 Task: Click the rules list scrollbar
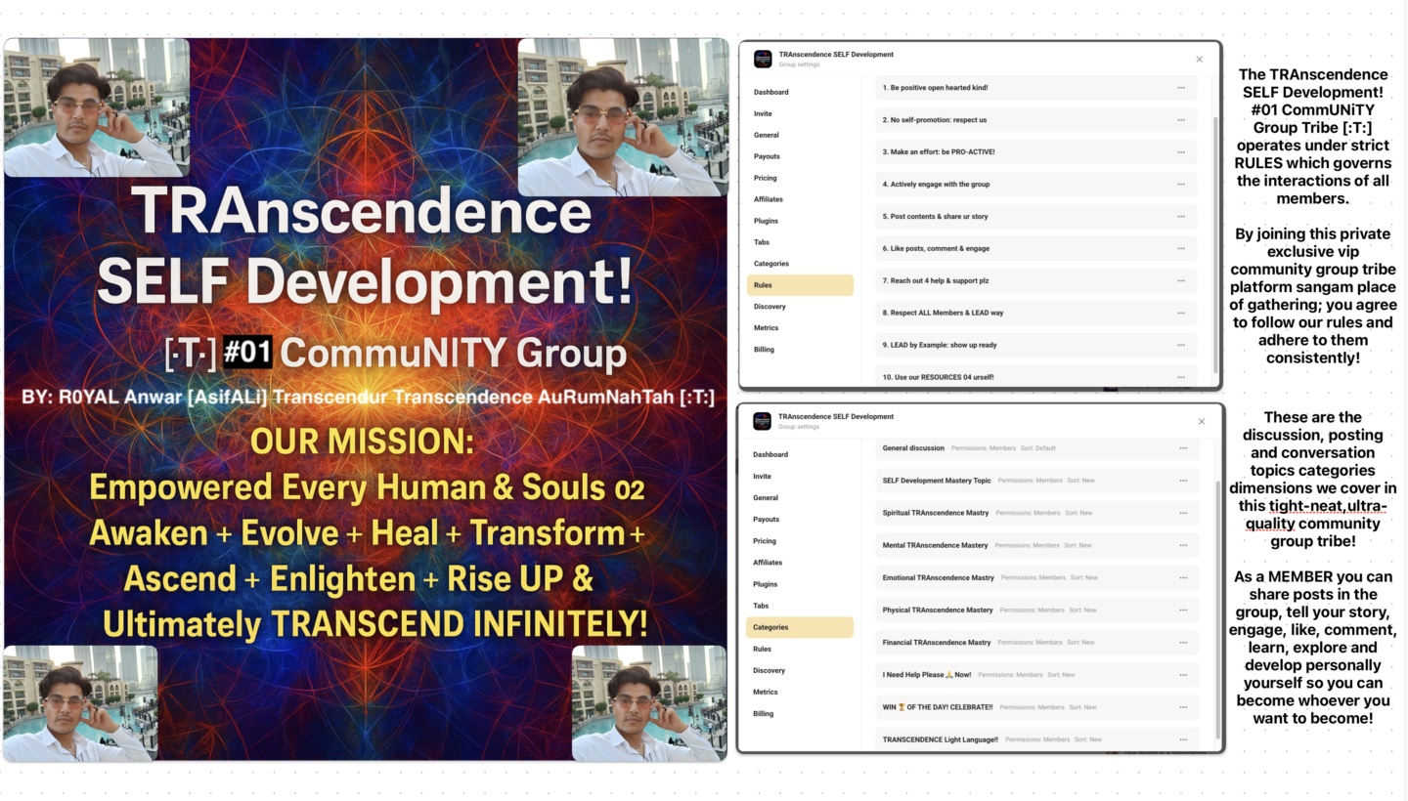pyautogui.click(x=1215, y=244)
